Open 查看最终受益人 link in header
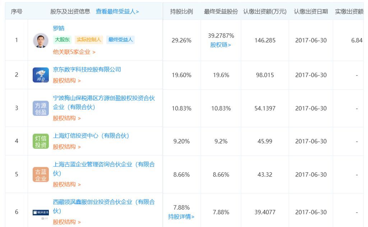The image size is (368, 227). [x=117, y=11]
